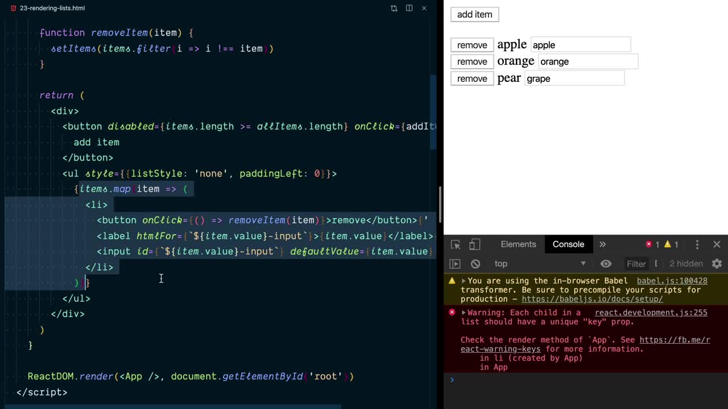The image size is (728, 409).
Task: Click the clear console icon
Action: click(x=475, y=264)
